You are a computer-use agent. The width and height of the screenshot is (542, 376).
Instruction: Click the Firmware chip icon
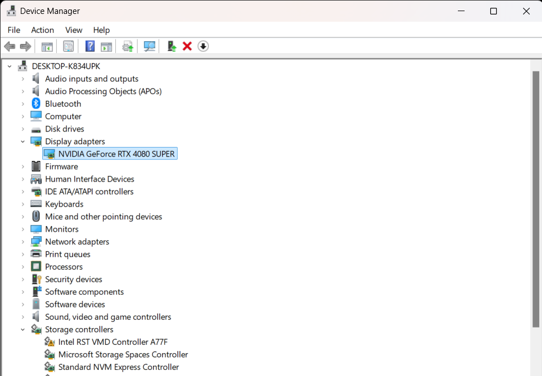(36, 166)
